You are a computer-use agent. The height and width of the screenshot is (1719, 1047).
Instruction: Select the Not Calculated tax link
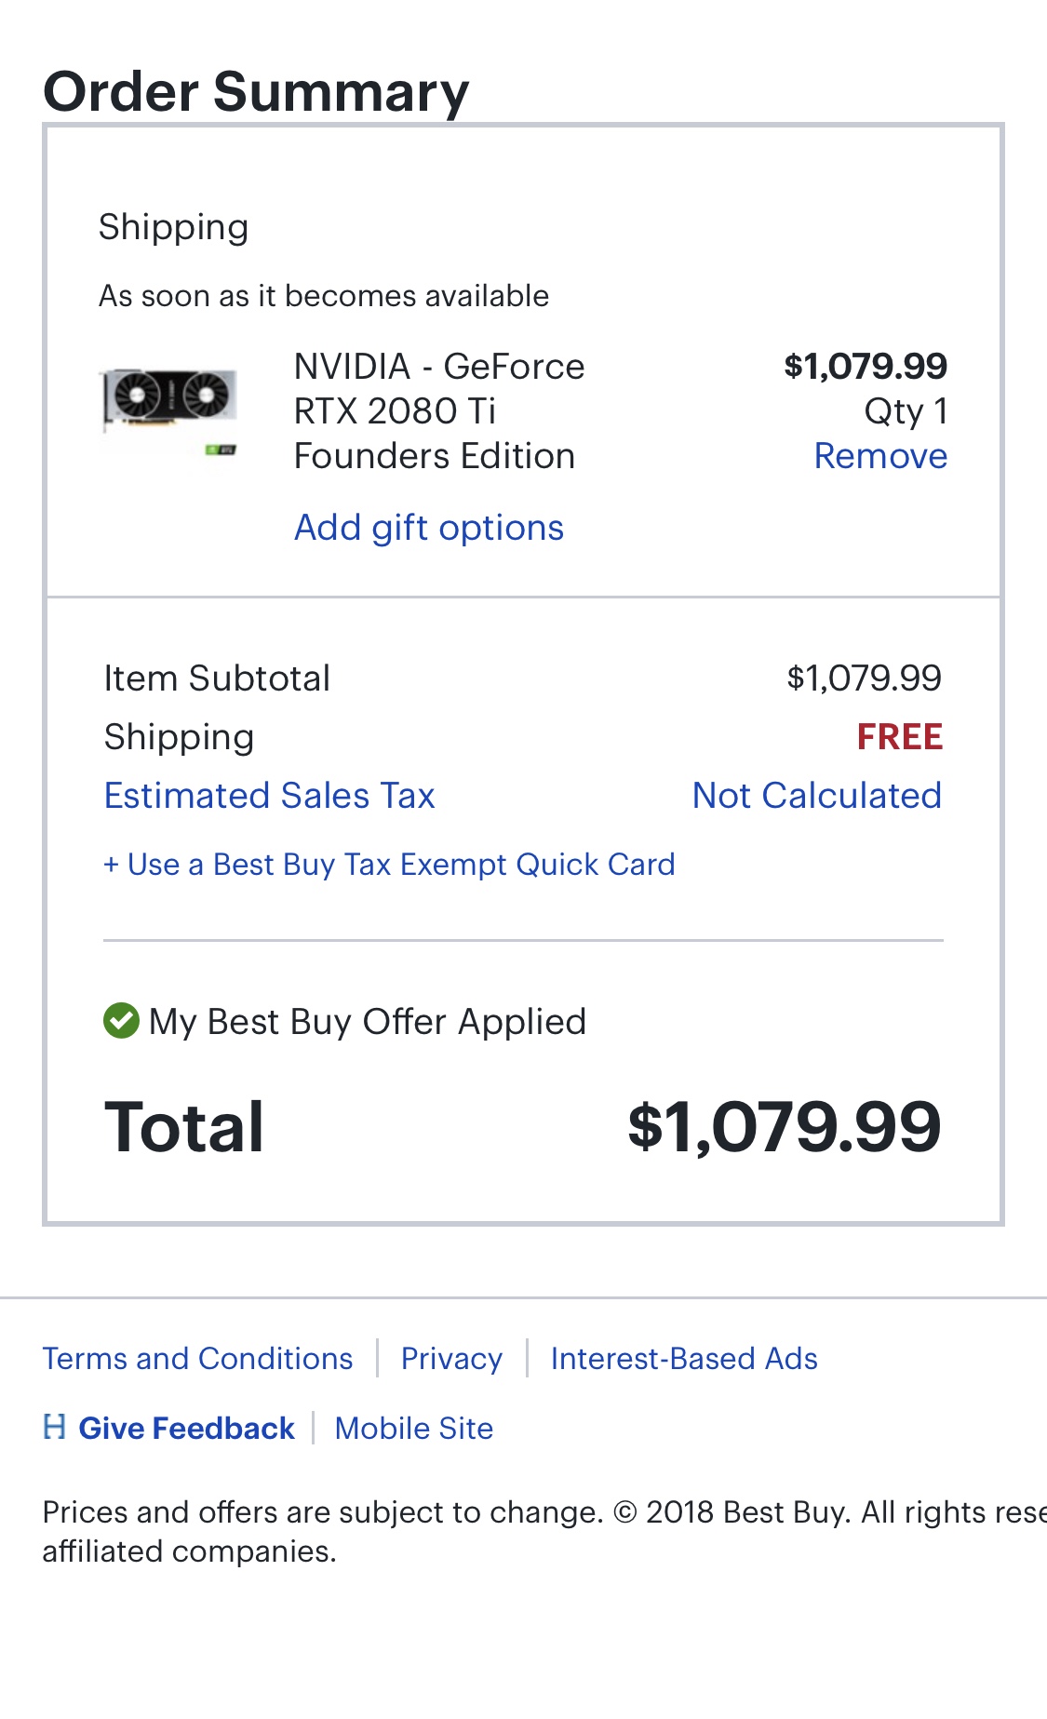tap(816, 796)
